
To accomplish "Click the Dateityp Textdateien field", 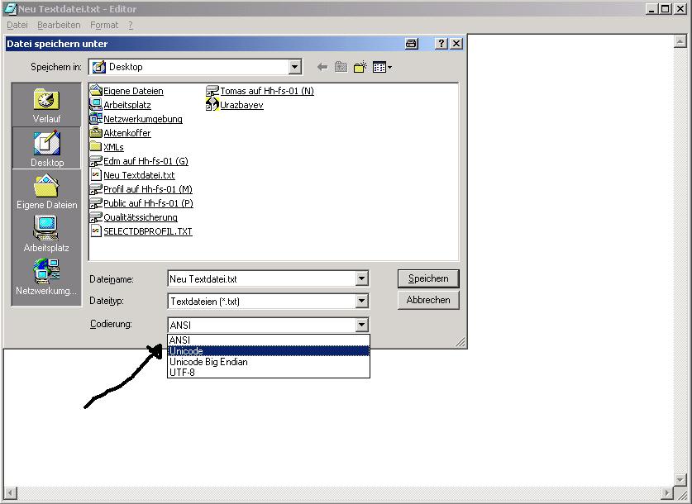I will point(262,302).
